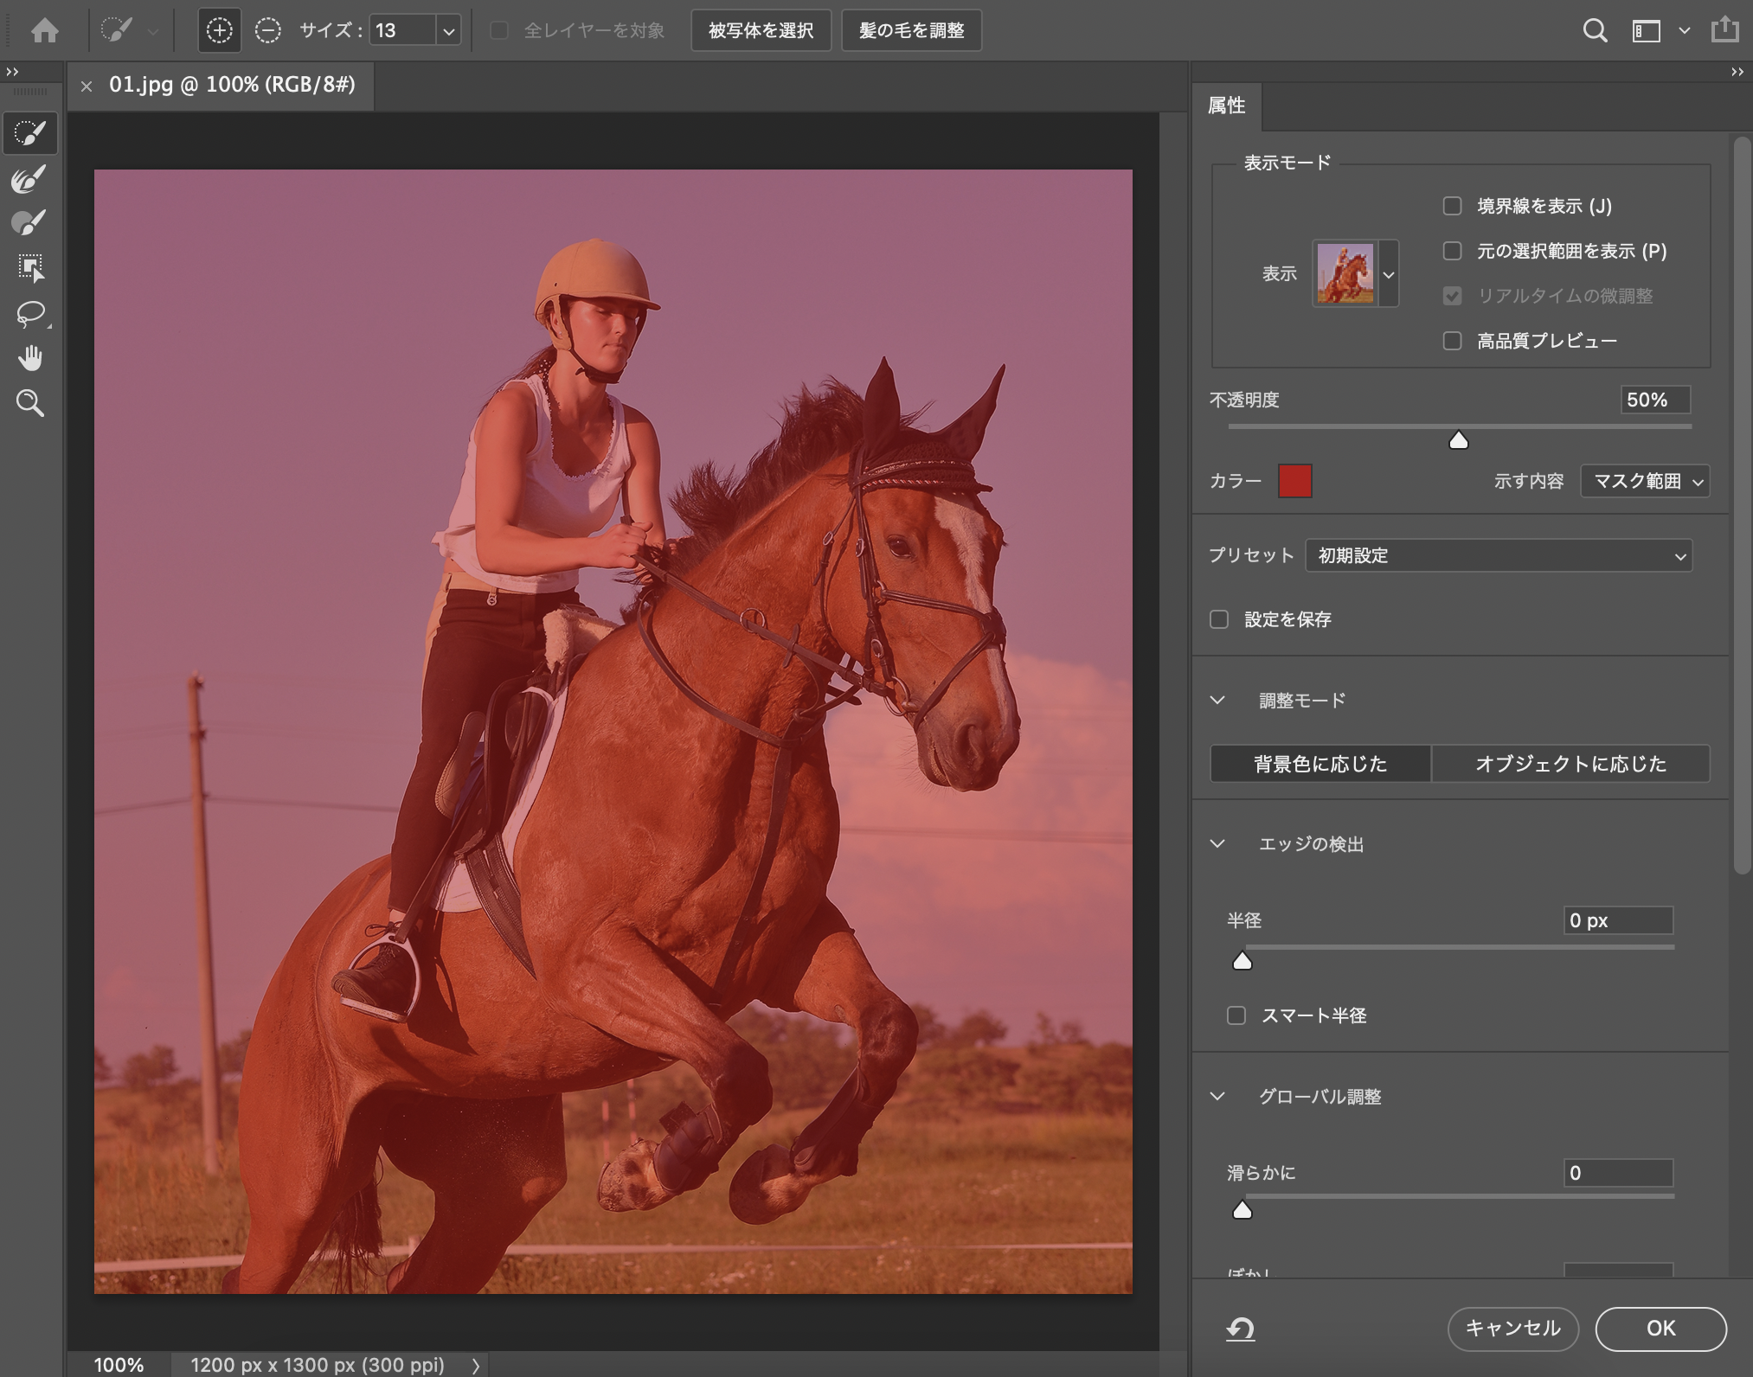Switch to the 属性 panel tab
The width and height of the screenshot is (1753, 1377).
pyautogui.click(x=1226, y=106)
